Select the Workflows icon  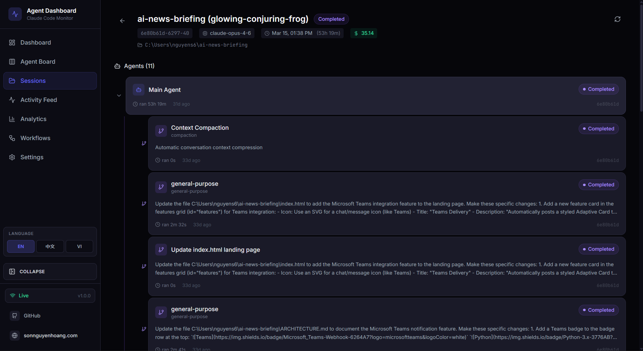12,138
